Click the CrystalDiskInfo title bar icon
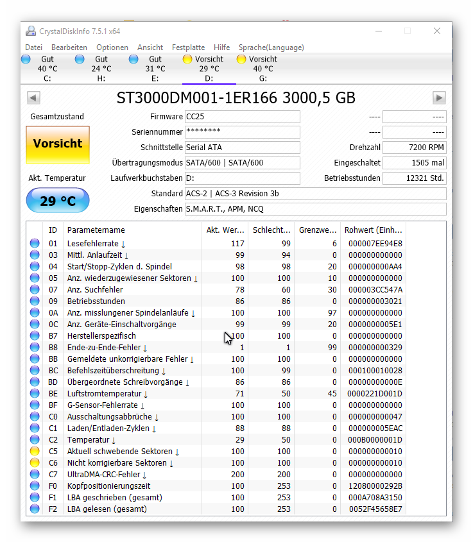 [31, 31]
